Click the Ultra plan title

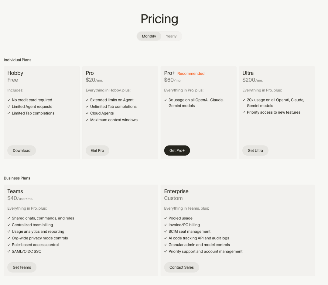pos(248,73)
